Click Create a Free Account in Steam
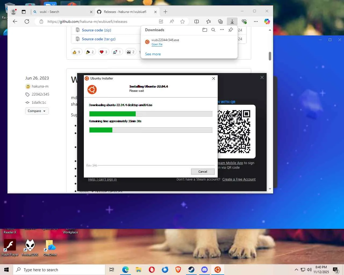The width and height of the screenshot is (344, 275). coord(239,179)
